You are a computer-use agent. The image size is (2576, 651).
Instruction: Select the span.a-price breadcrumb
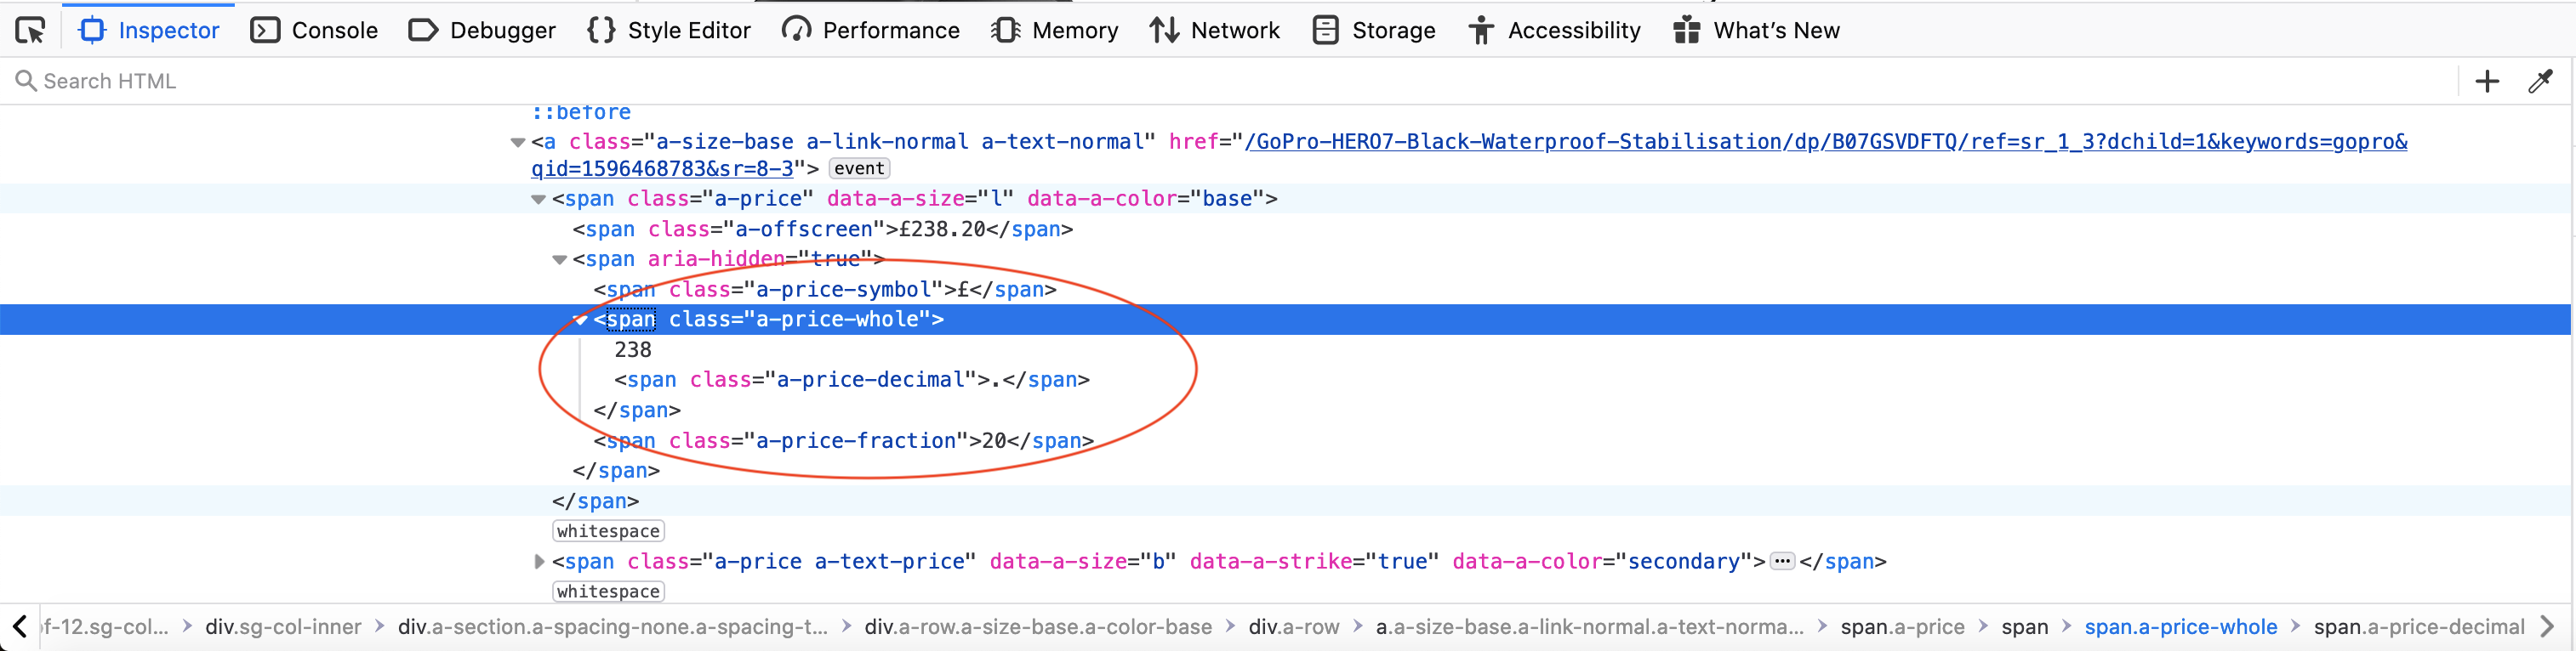coord(1903,627)
